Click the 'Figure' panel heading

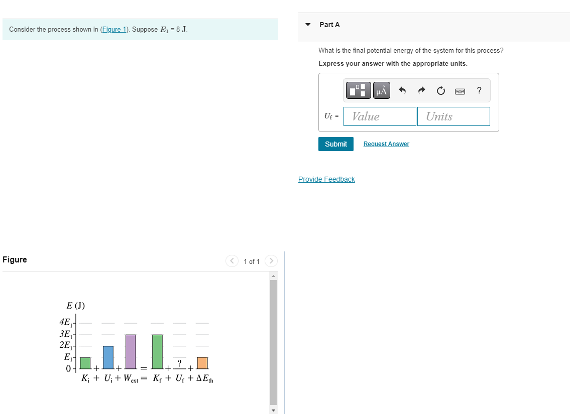coord(15,259)
